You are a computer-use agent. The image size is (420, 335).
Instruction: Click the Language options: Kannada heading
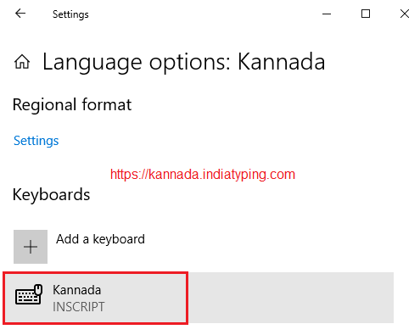(184, 63)
